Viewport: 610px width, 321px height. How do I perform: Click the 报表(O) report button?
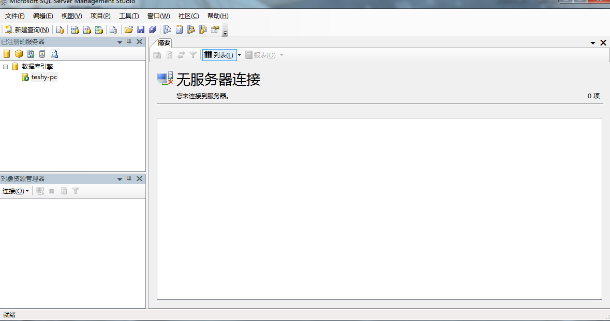click(x=260, y=55)
